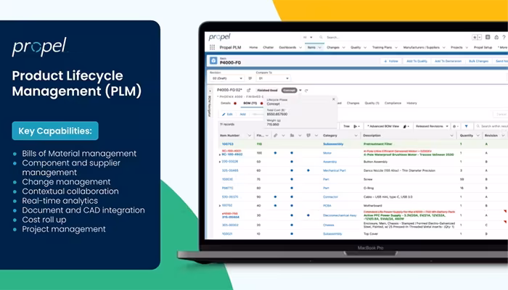Image resolution: width=508 pixels, height=290 pixels.
Task: Open the app launcher grid icon
Action: (212, 47)
